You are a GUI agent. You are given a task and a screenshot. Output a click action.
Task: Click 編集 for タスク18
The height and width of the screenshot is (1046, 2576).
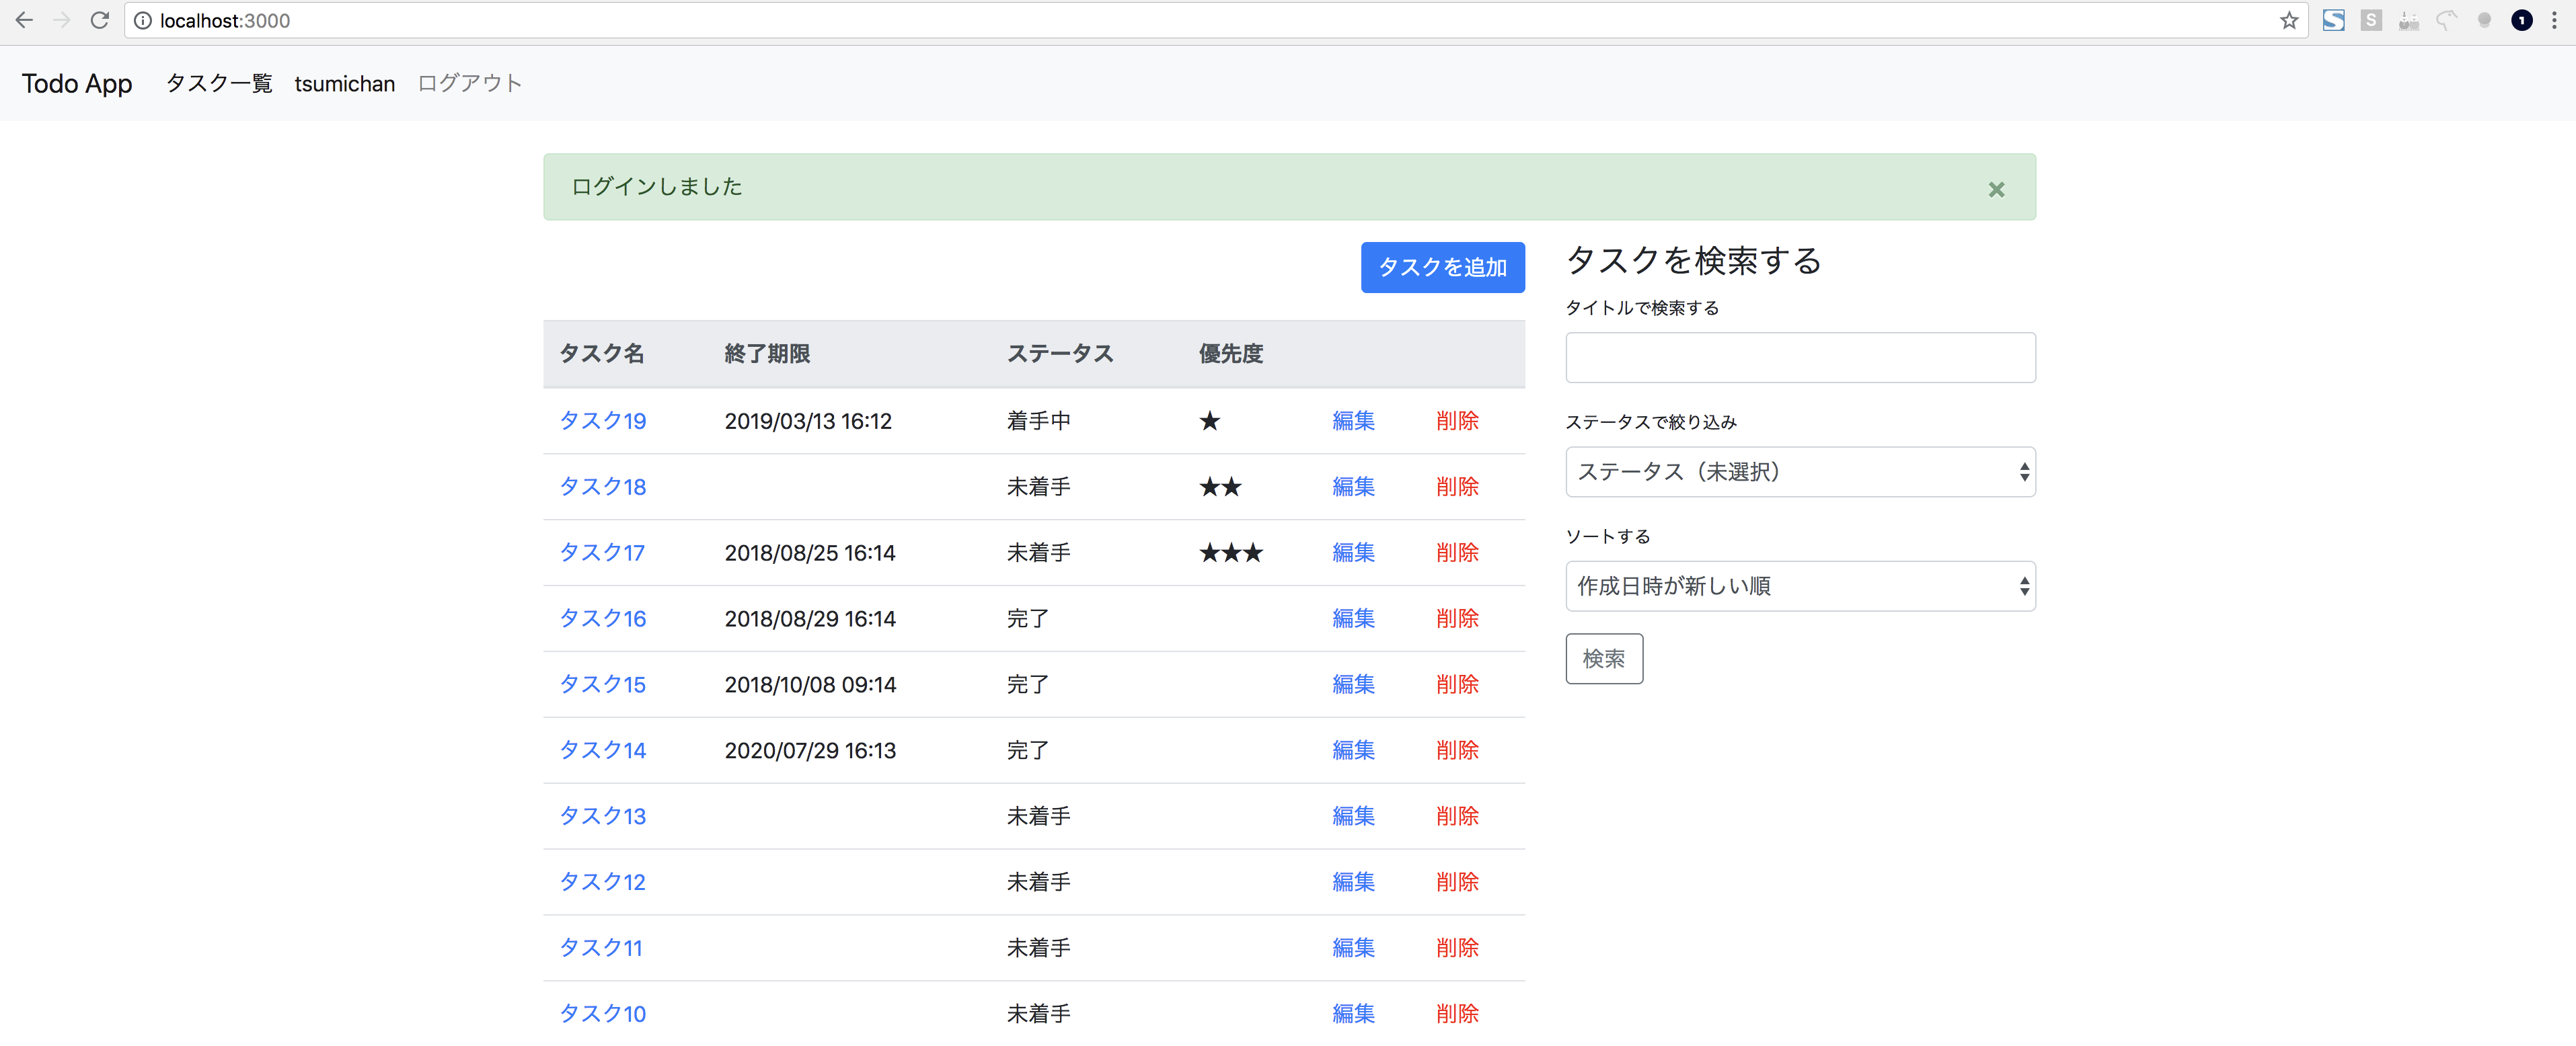[1353, 487]
